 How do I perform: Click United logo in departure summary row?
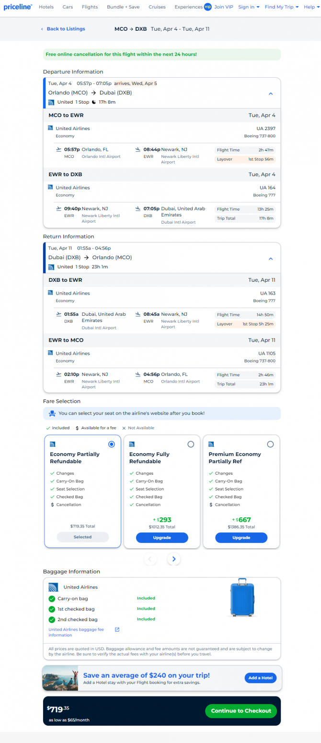(x=51, y=102)
